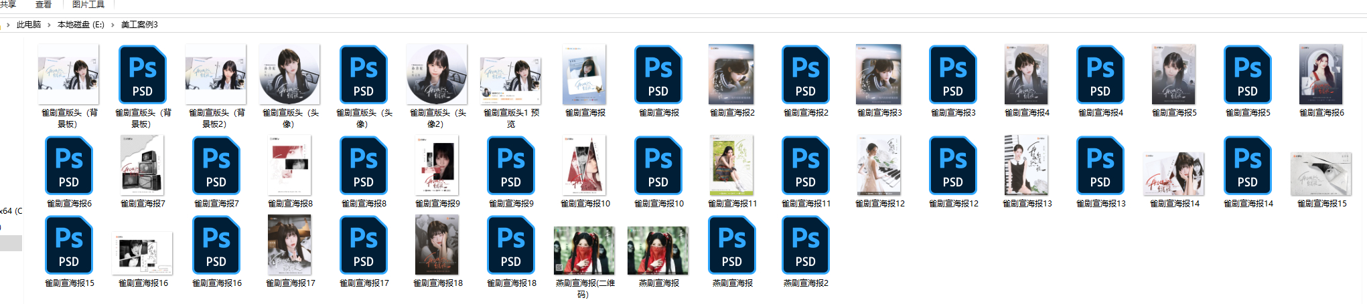Select image thumbnail 雀副宣海报16

pyautogui.click(x=142, y=253)
